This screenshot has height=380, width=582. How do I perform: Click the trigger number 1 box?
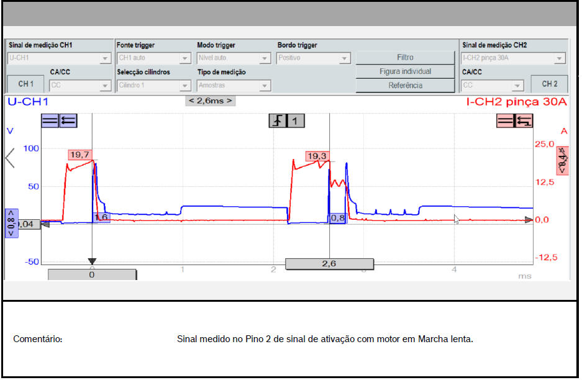[296, 121]
